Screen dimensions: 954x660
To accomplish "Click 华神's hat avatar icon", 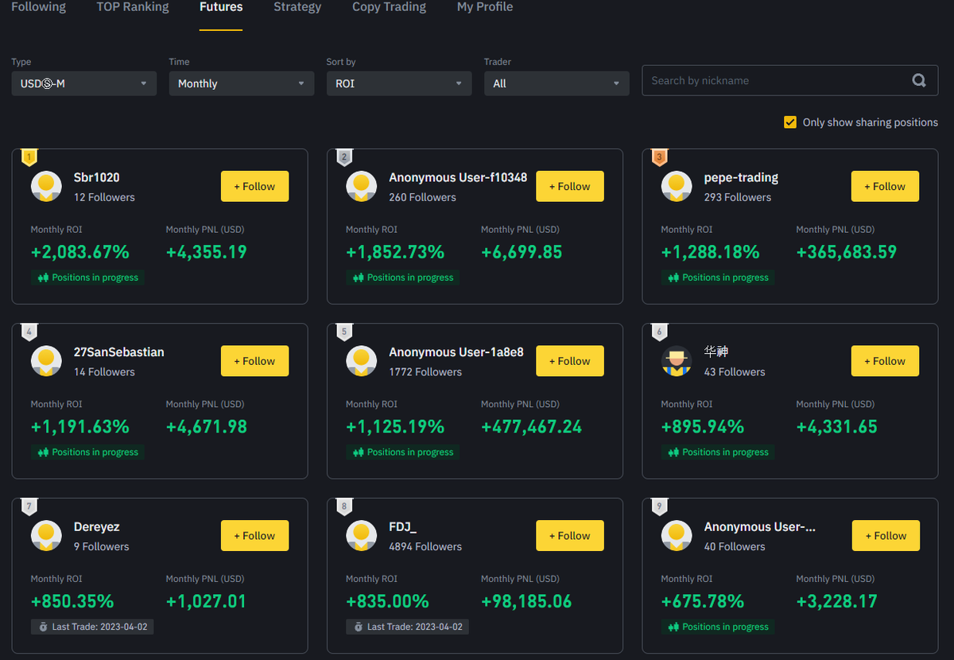I will tap(677, 361).
